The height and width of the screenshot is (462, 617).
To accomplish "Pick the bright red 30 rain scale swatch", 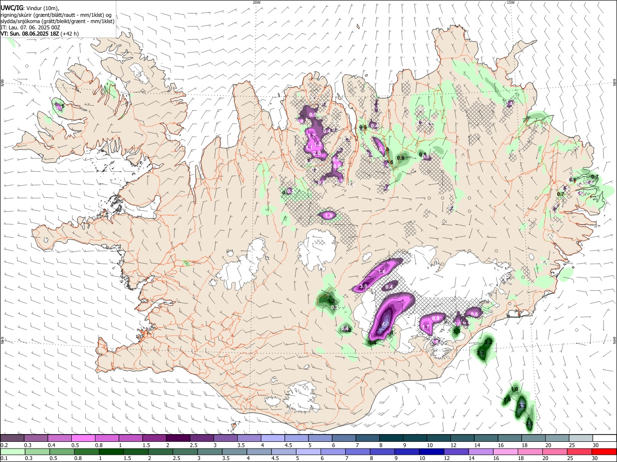I will (604, 452).
